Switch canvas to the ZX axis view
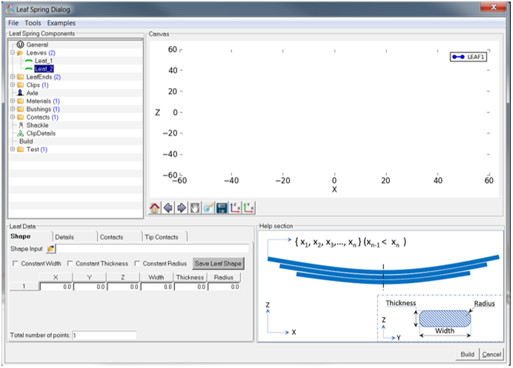Viewport: 513px width, 368px height. pyautogui.click(x=235, y=208)
